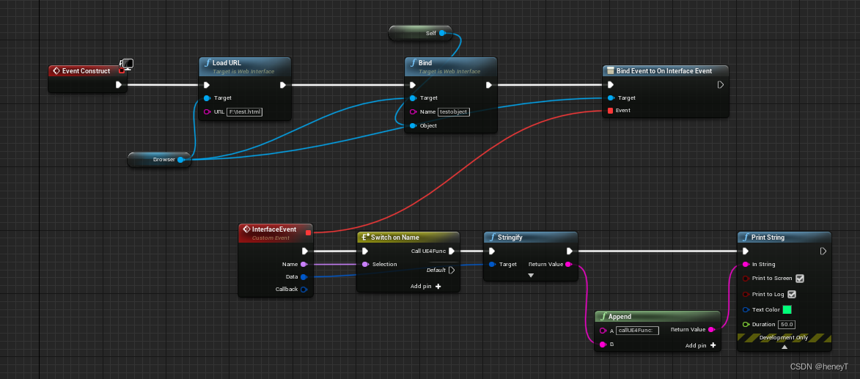860x379 pixels.
Task: Select the InterfaceEvent custom event title
Action: pos(274,229)
